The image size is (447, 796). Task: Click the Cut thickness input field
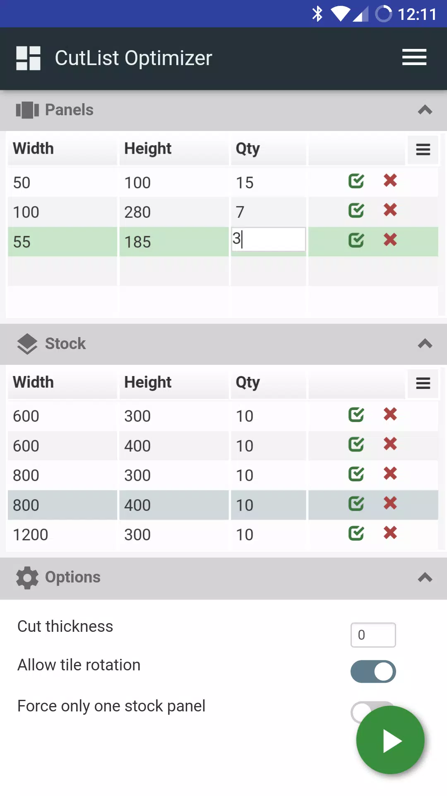pos(373,635)
